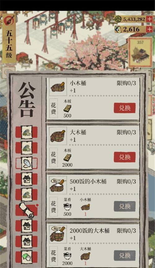Open the bottle icon notice tab
Image resolution: width=155 pixels, height=268 pixels.
click(27, 163)
